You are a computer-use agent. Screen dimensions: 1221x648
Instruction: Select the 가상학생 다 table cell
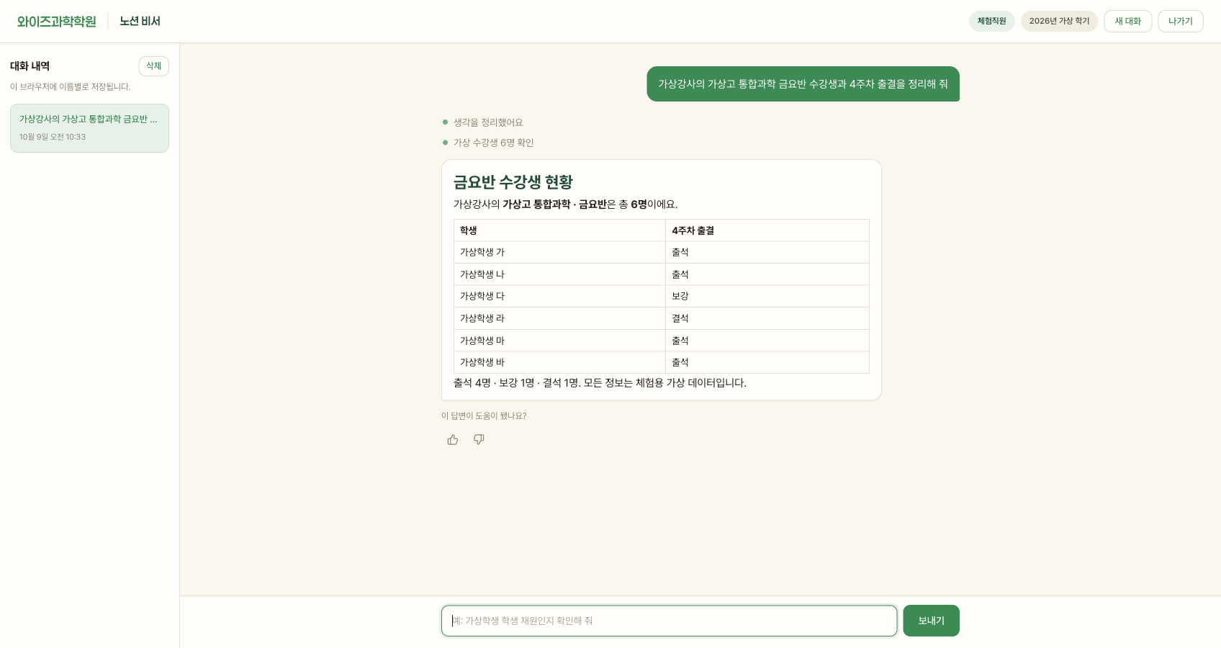(559, 296)
